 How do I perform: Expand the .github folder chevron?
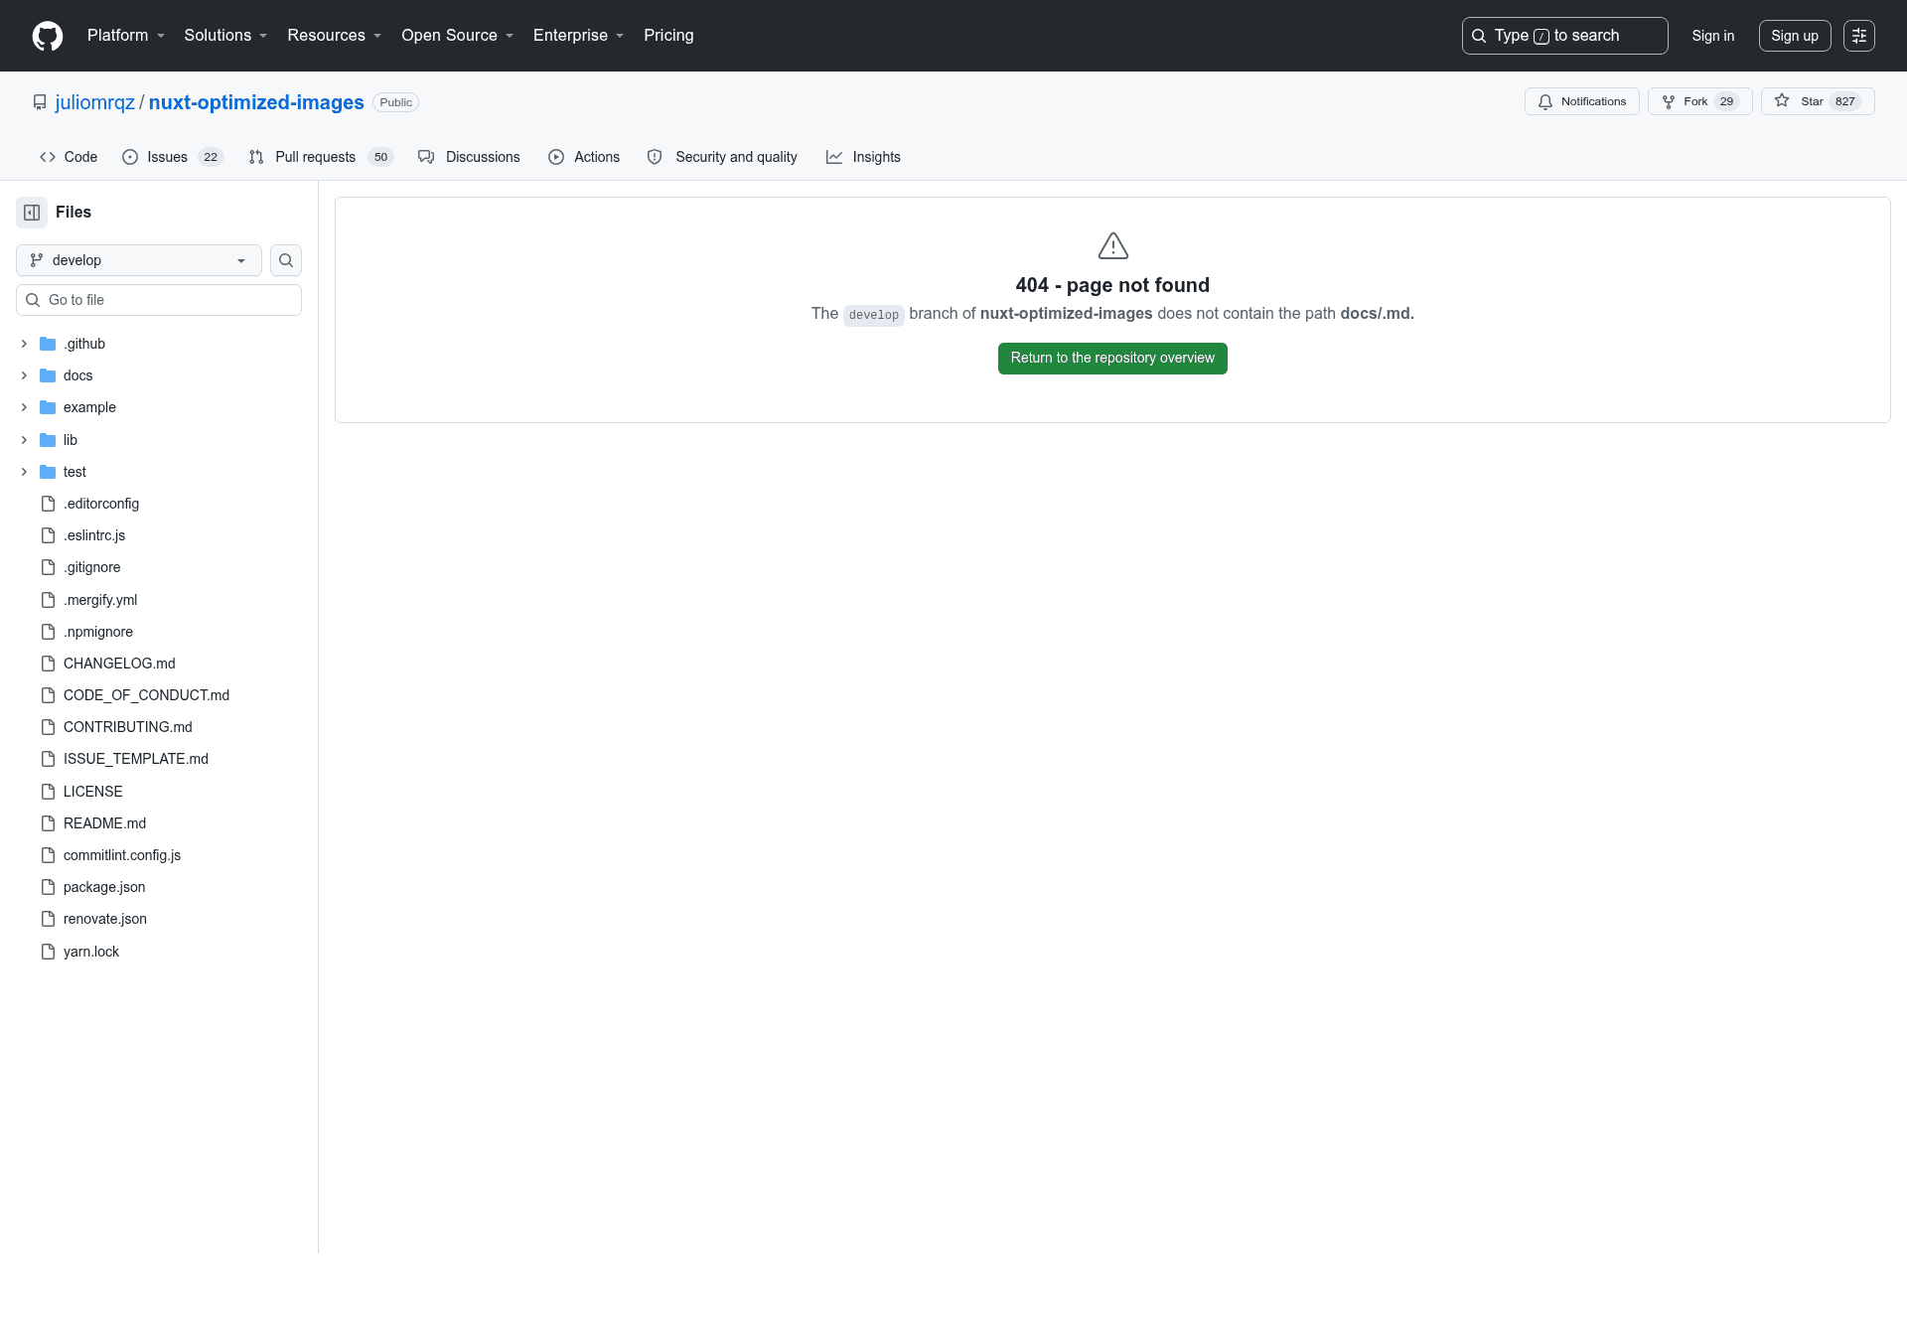coord(24,344)
